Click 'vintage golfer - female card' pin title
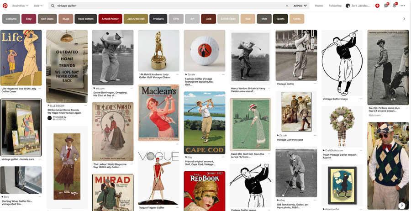 (x=17, y=159)
